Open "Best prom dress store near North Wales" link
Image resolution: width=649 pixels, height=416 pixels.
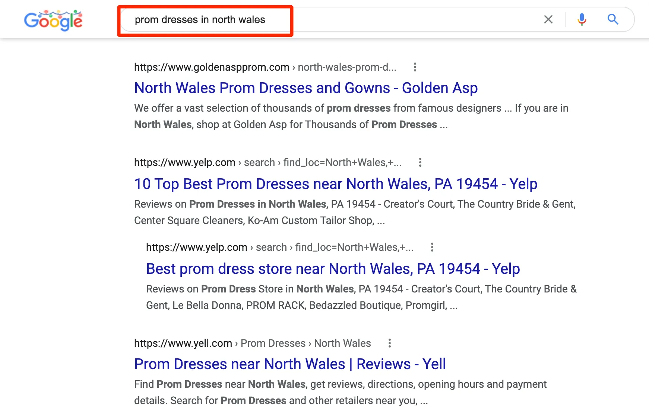(x=333, y=269)
